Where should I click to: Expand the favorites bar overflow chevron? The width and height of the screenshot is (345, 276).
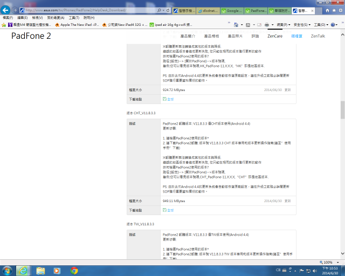[x=229, y=22]
